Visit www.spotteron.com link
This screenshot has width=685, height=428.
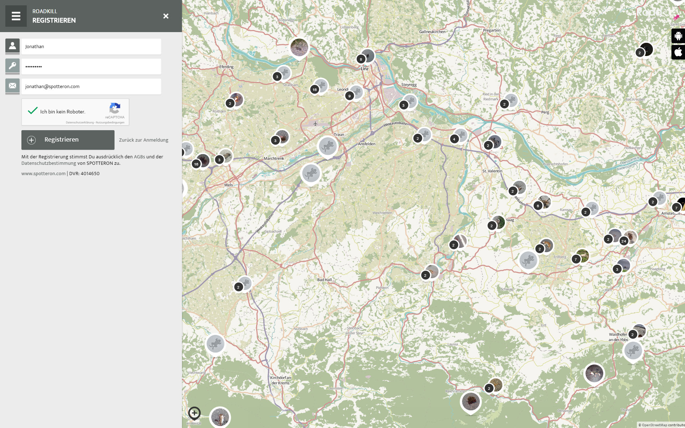pos(43,174)
